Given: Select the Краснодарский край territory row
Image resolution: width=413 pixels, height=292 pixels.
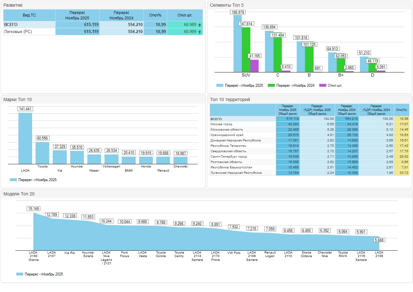Looking at the screenshot, I should [227, 135].
